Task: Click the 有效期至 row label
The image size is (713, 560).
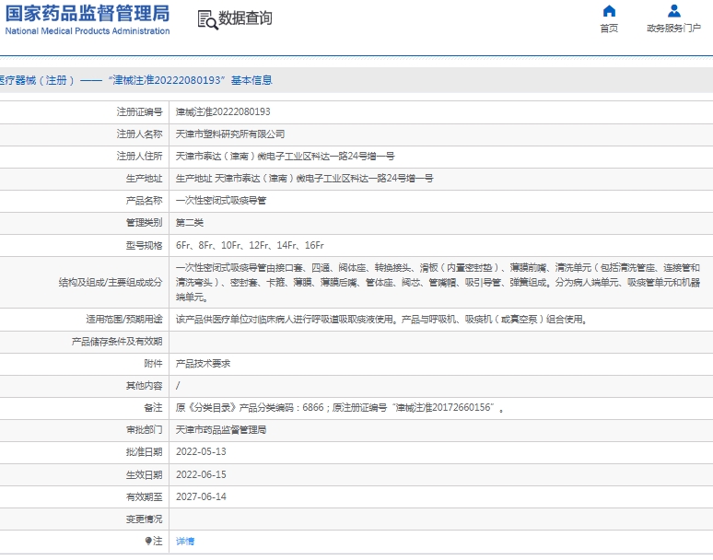Action: click(144, 496)
